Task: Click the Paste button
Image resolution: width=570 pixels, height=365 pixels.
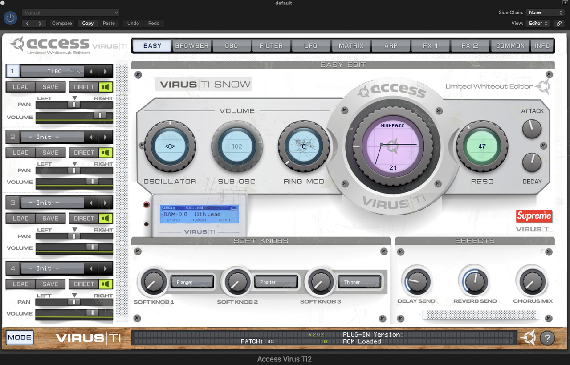Action: pos(109,23)
